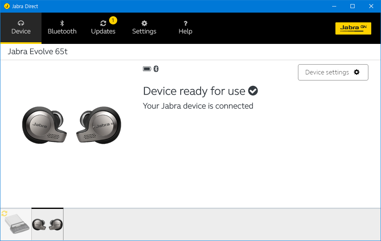The height and width of the screenshot is (241, 381).
Task: Open the Updates tab
Action: pos(103,28)
